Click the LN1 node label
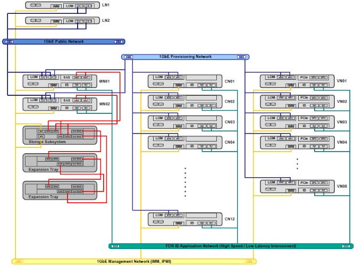Image resolution: width=354 pixels, height=266 pixels. tap(106, 5)
